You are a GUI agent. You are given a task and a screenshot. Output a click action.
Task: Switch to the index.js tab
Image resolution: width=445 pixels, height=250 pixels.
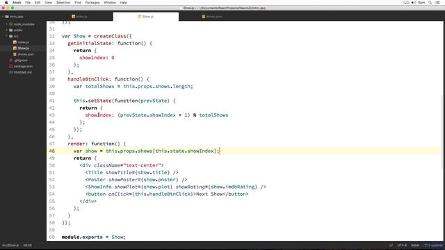(x=80, y=17)
